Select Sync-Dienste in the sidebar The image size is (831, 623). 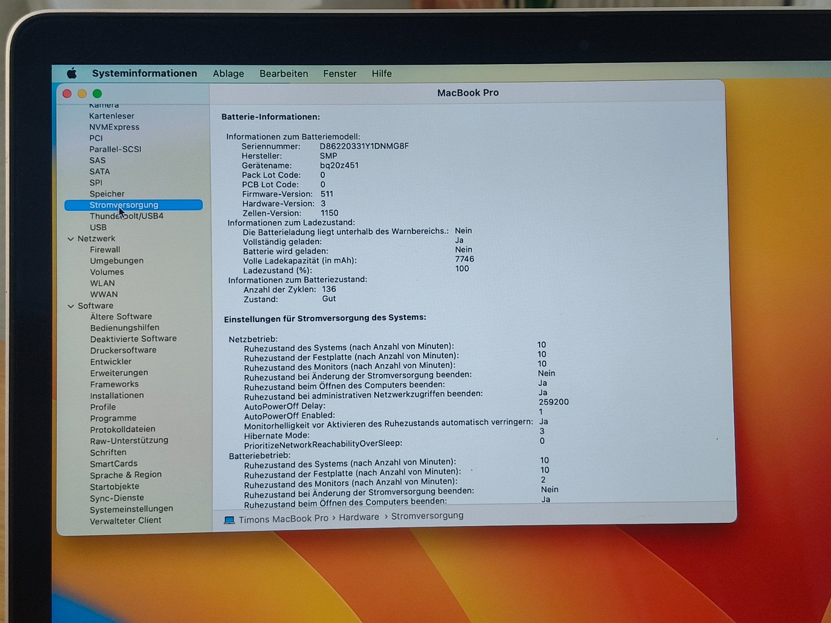[117, 498]
